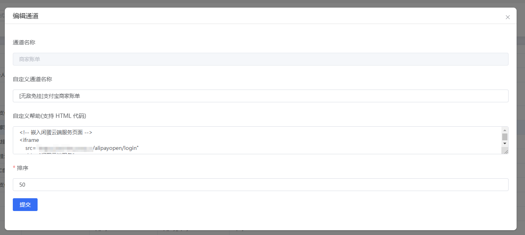Click the up arrow of the textarea scrollbar
The image size is (525, 235).
click(x=505, y=130)
